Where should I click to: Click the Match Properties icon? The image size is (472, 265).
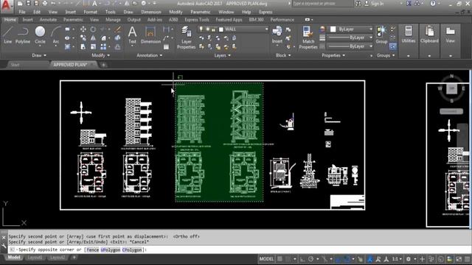pyautogui.click(x=308, y=38)
